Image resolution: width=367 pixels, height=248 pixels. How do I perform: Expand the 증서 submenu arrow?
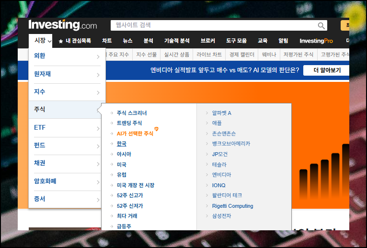[98, 200]
